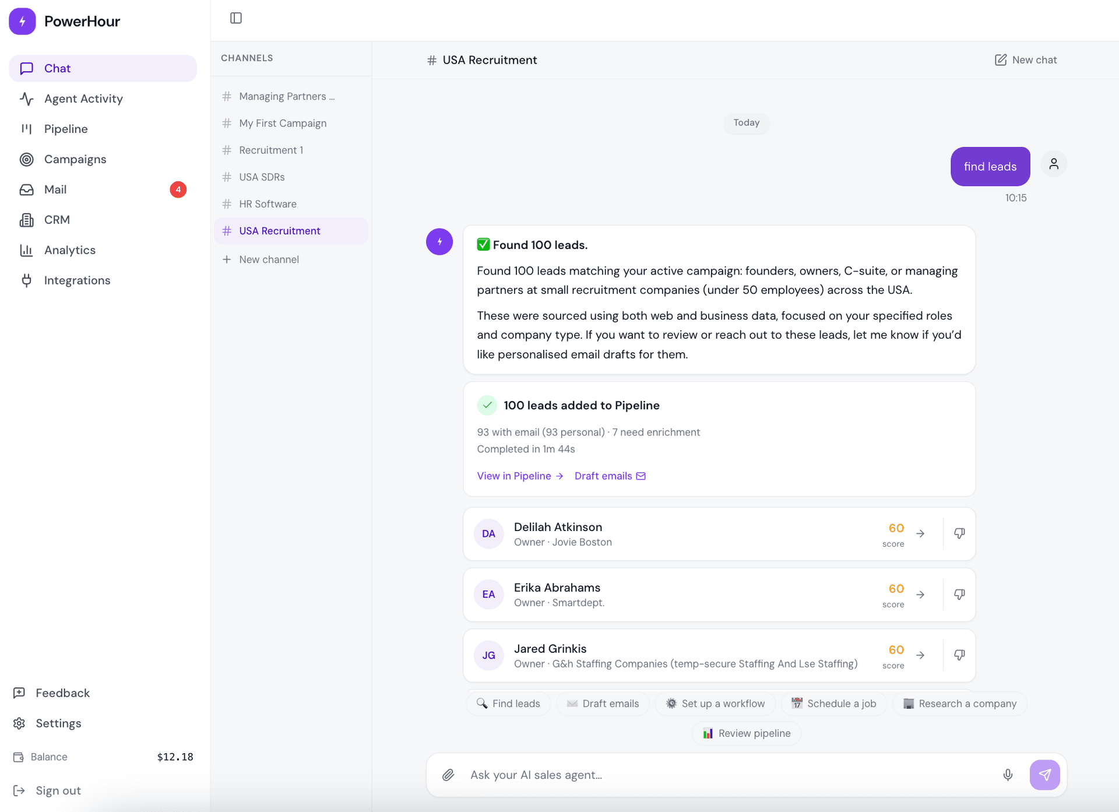Create a New channel

[x=291, y=259]
